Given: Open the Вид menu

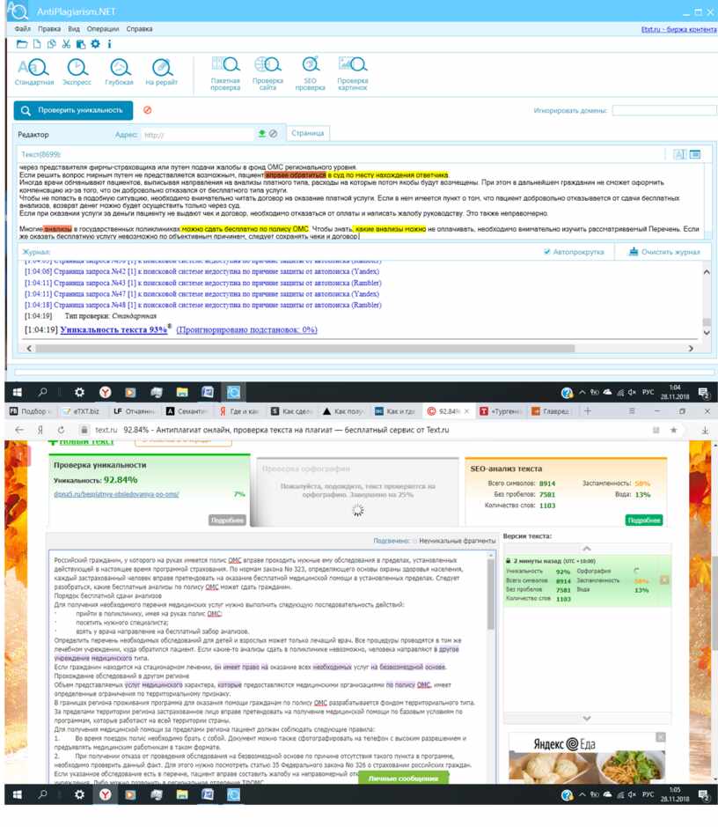Looking at the screenshot, I should (74, 29).
